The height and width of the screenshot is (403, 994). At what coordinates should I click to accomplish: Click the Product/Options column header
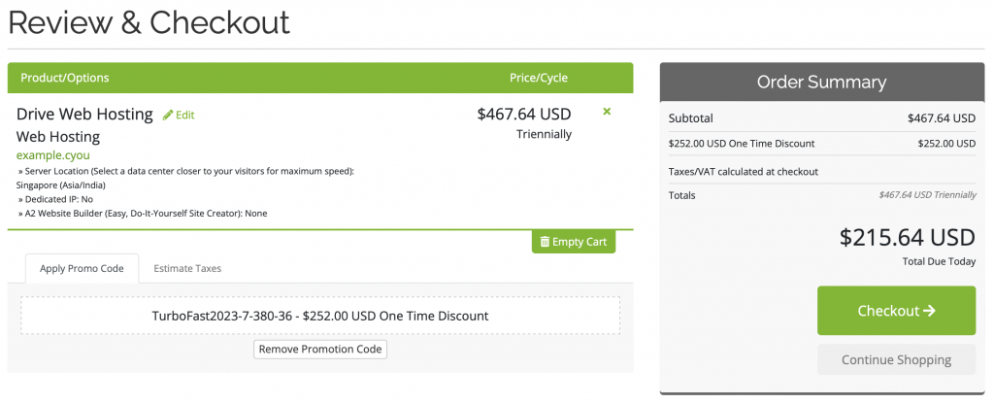(63, 78)
